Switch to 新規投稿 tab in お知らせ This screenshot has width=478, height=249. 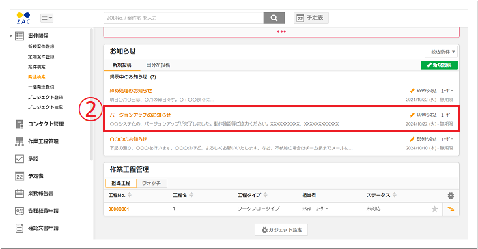tap(122, 65)
